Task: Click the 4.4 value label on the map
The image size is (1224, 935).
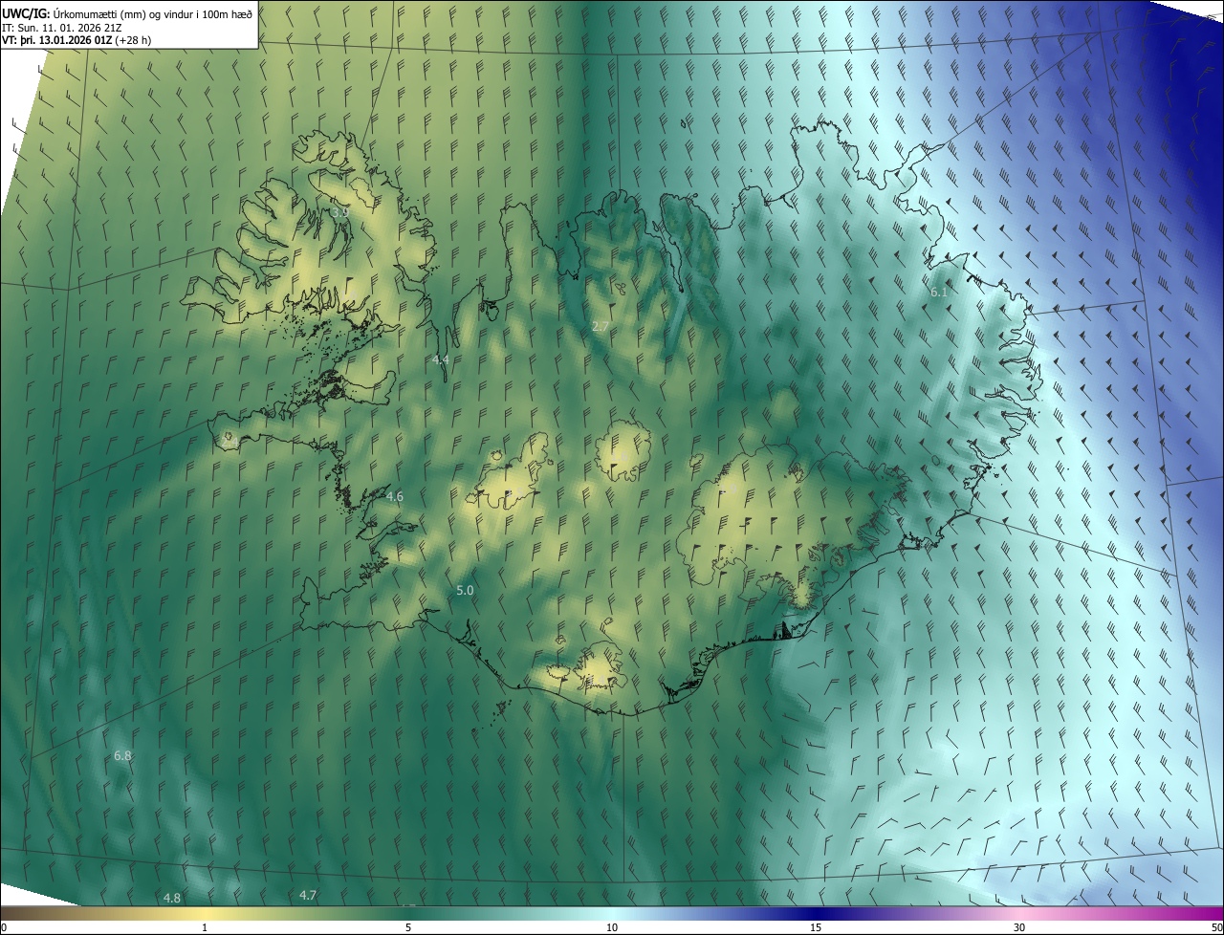Action: point(441,359)
